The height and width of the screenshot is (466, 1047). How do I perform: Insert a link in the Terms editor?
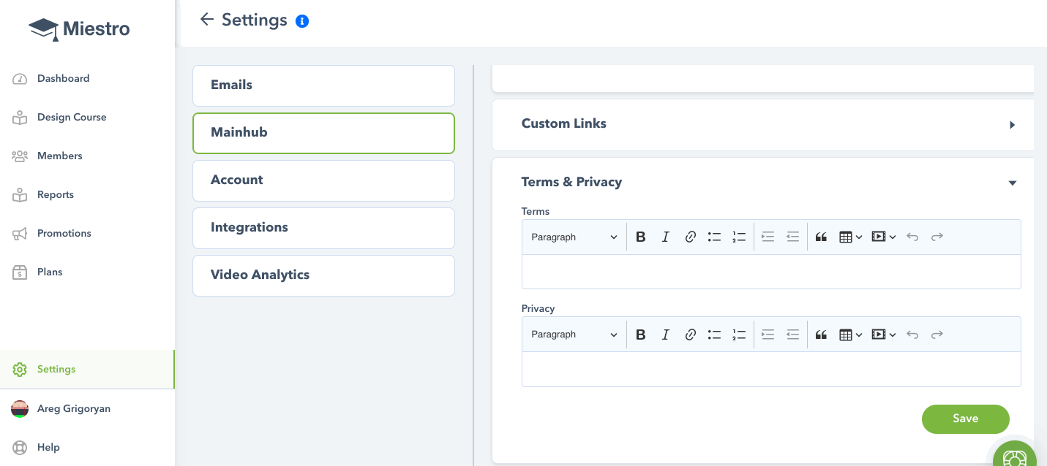690,237
